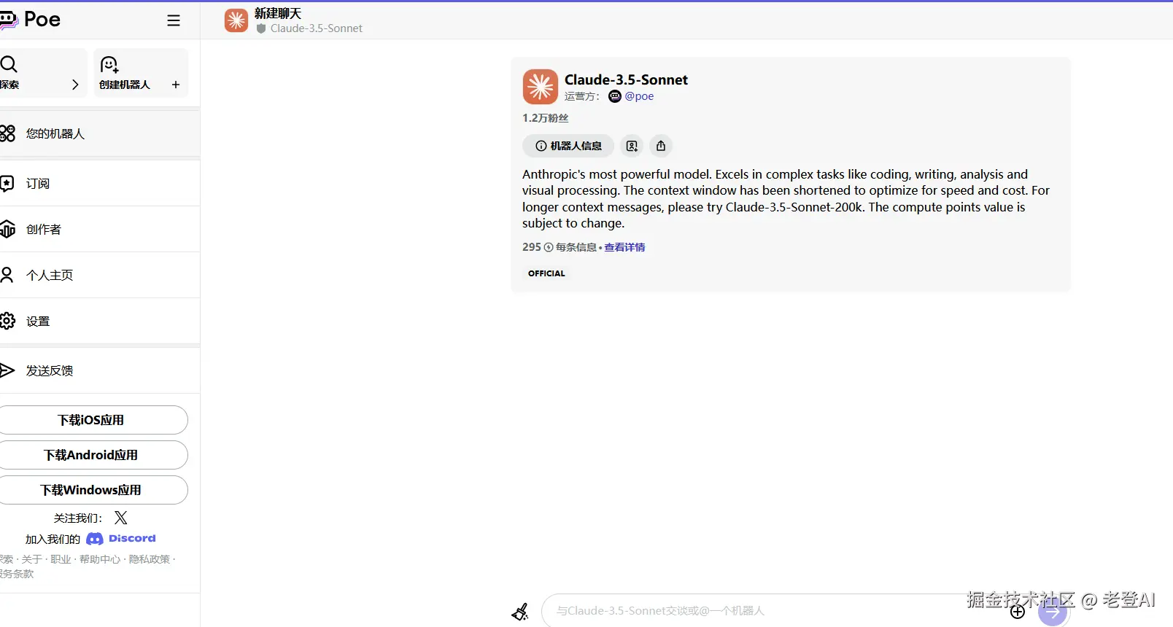Open the 查看详情 link
1173x627 pixels.
[624, 247]
